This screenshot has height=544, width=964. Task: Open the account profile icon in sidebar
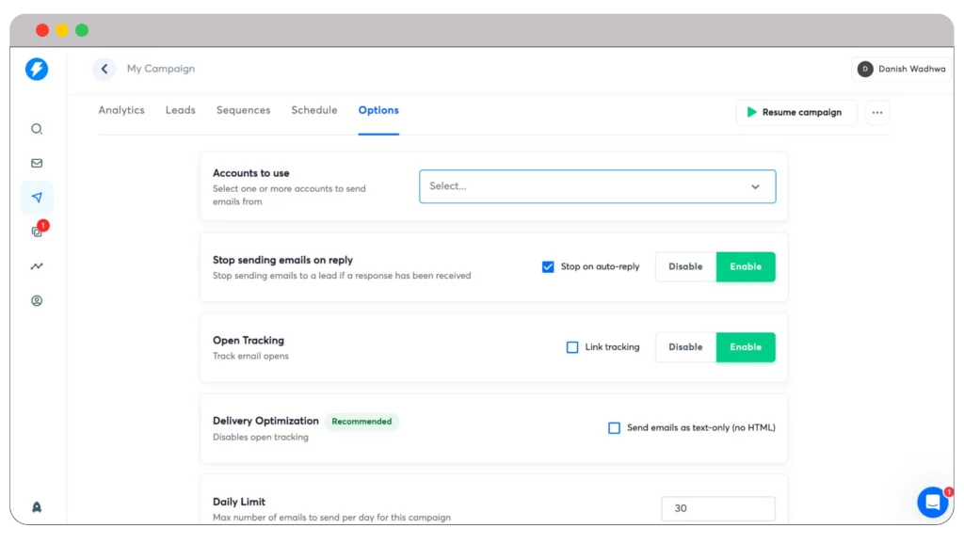(x=36, y=300)
